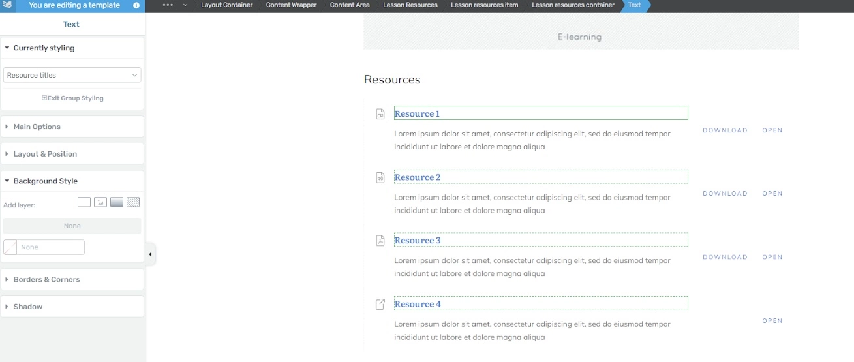854x362 pixels.
Task: Expand the Shadow section
Action: click(x=72, y=307)
